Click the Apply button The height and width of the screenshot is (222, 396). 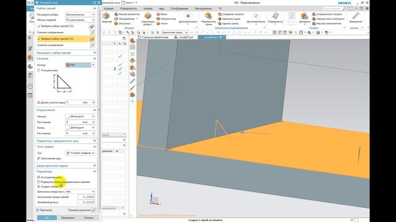pyautogui.click(x=67, y=218)
